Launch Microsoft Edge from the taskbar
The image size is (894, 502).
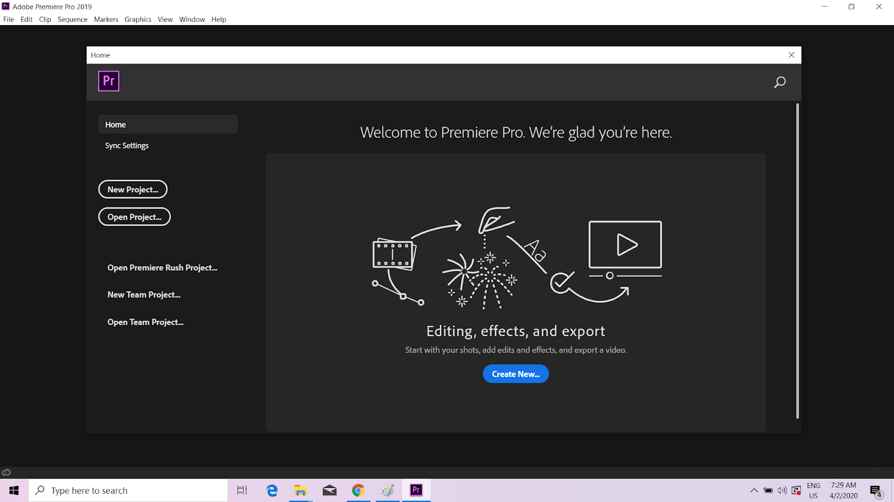tap(272, 490)
